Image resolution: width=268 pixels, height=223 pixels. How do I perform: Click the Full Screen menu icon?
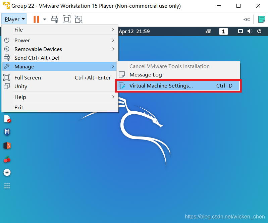click(7, 77)
